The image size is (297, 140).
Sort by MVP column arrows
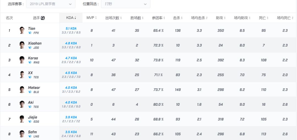pos(96,18)
